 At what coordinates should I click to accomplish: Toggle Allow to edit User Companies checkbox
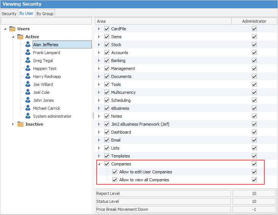(x=115, y=172)
